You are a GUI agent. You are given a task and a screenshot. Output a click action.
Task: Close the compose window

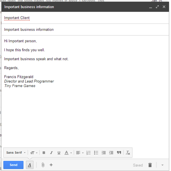click(164, 7)
